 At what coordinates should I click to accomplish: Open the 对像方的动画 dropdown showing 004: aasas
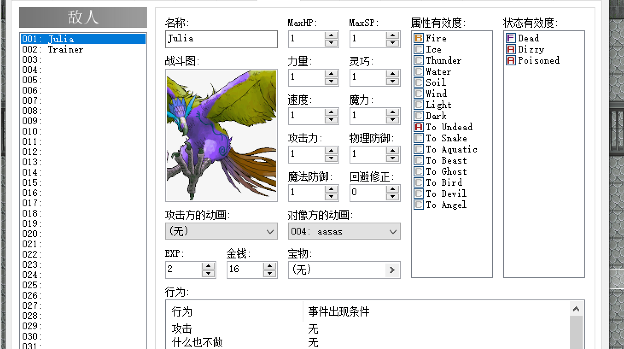click(392, 231)
